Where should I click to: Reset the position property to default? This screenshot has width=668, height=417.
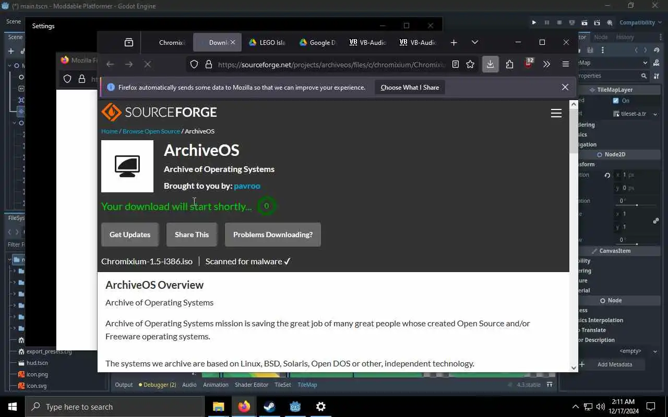click(607, 175)
